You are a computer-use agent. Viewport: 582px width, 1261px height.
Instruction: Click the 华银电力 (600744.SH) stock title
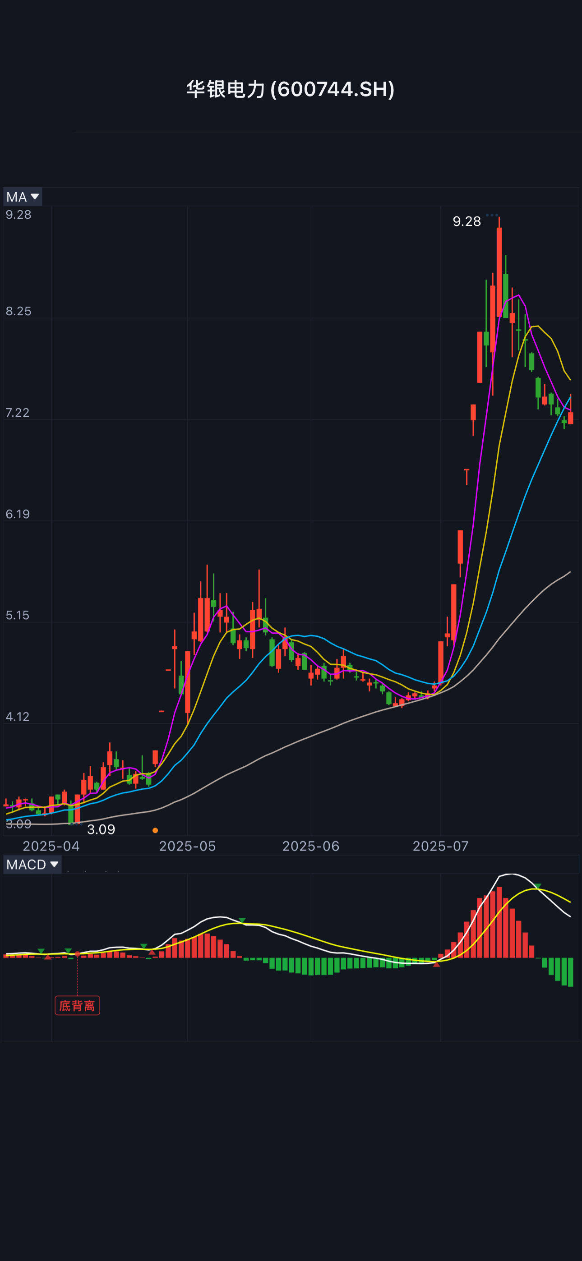[x=291, y=89]
